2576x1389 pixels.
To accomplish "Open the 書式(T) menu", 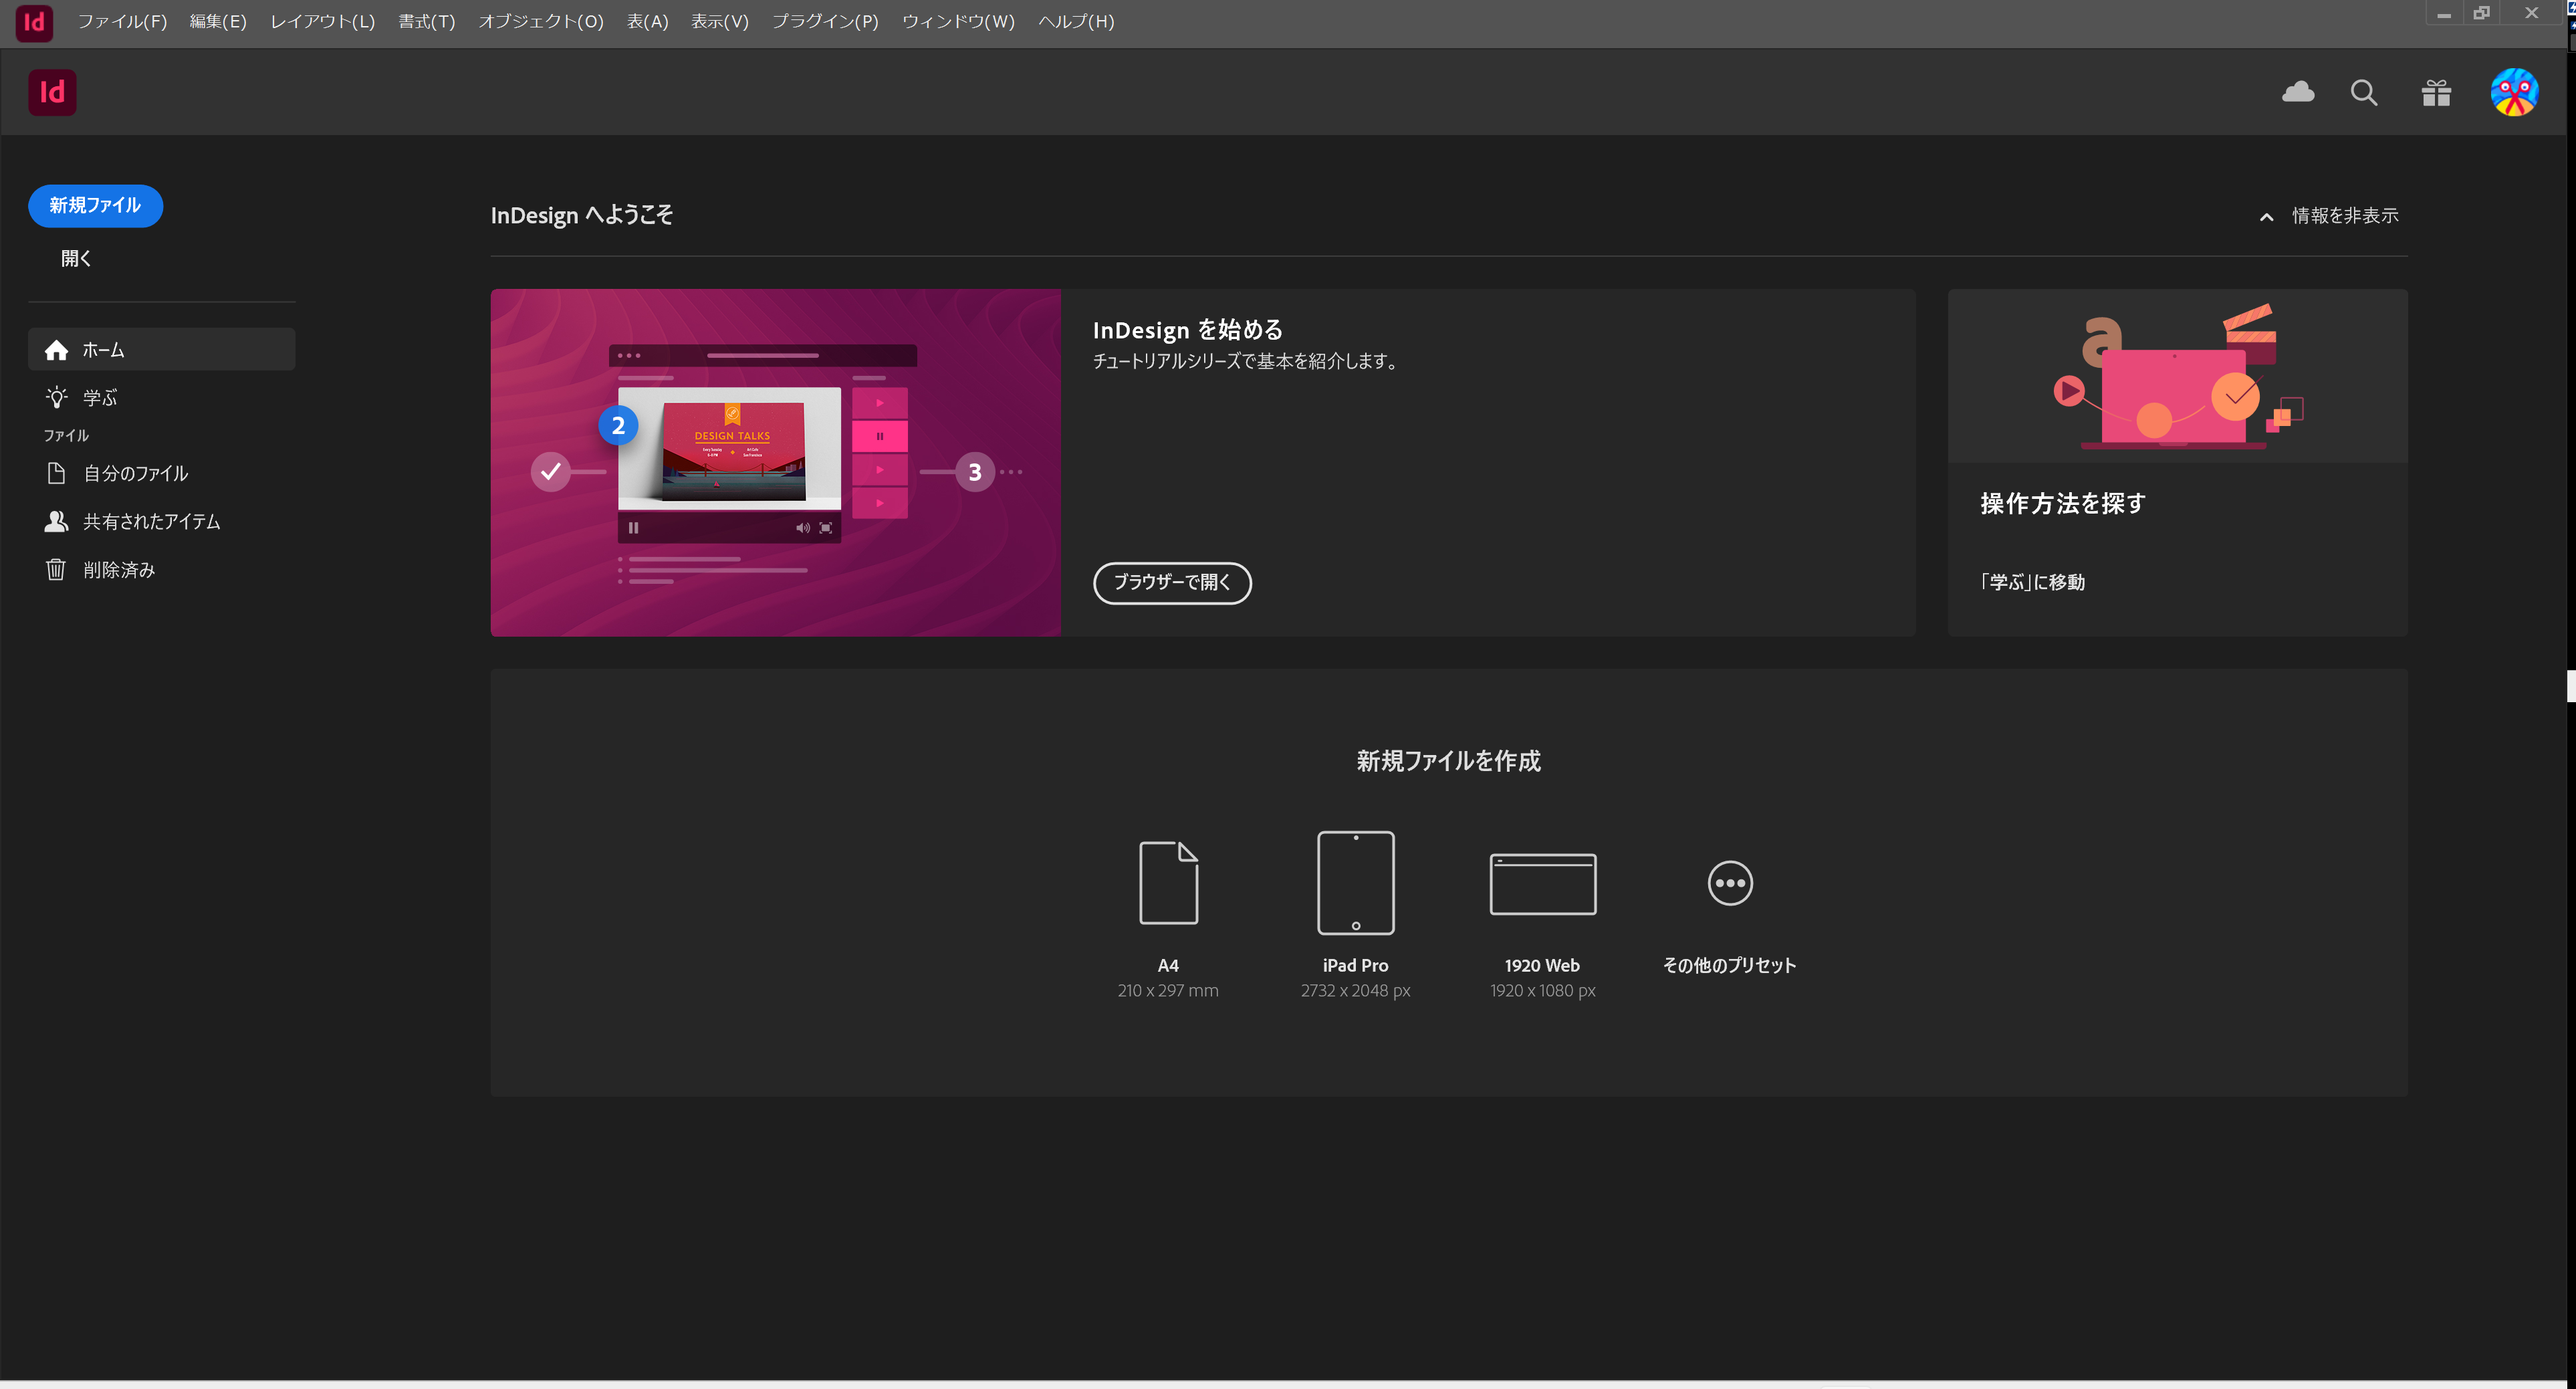I will (426, 21).
